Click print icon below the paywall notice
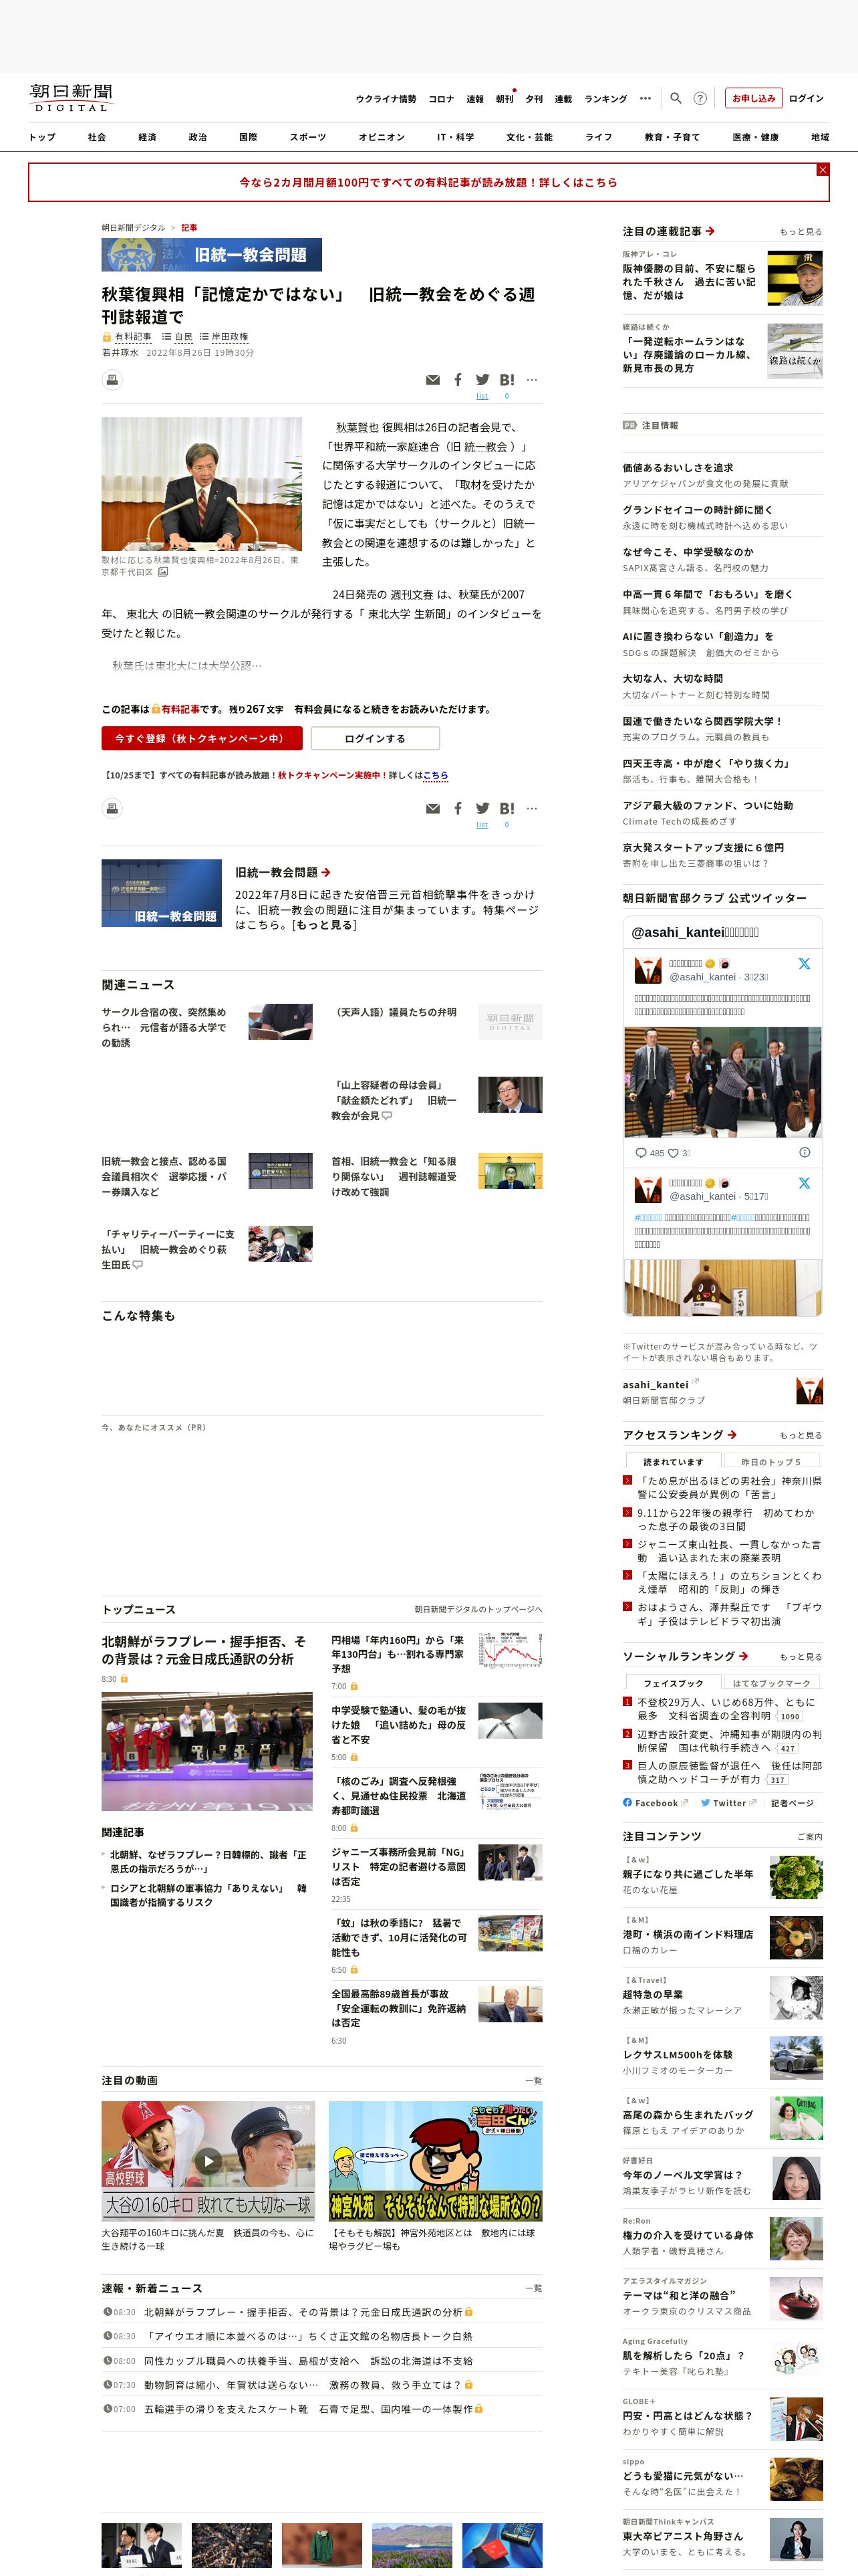Viewport: 858px width, 2576px height. coord(113,808)
